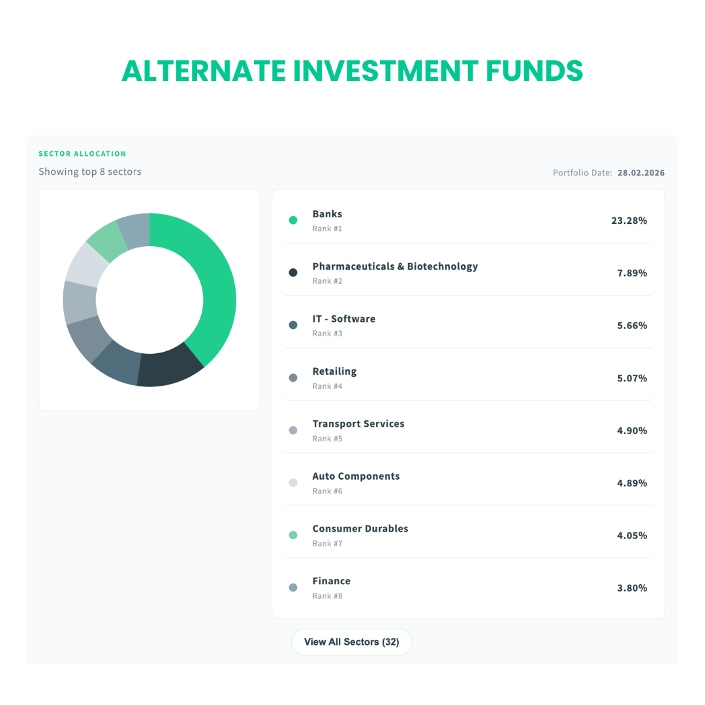Viewport: 705px width, 705px height.
Task: Click the Finance 3.80% value
Action: click(632, 588)
